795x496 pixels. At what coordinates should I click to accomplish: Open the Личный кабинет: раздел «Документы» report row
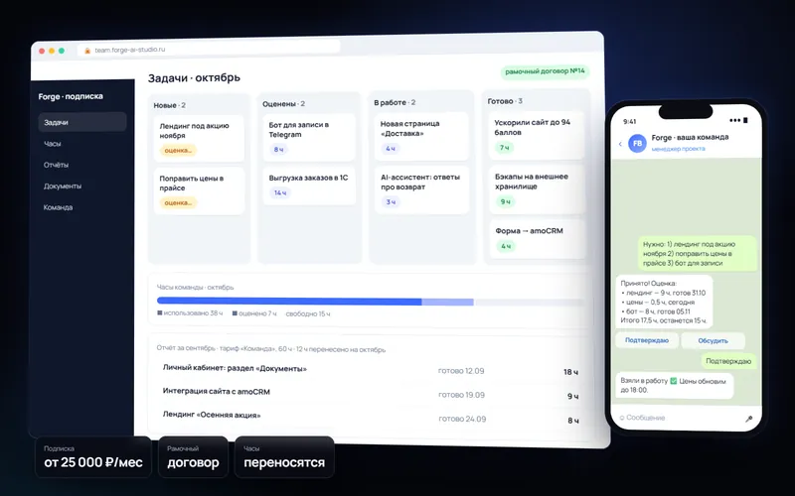pyautogui.click(x=371, y=370)
